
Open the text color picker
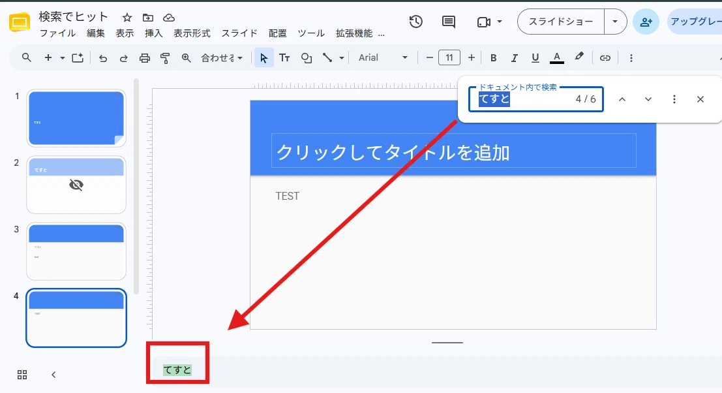click(x=557, y=57)
